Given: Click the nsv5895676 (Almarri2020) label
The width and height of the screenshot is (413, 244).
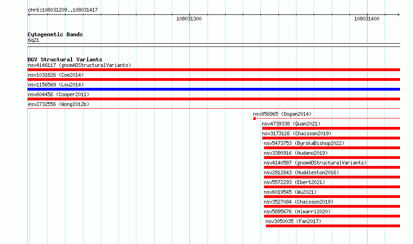Looking at the screenshot, I should (x=297, y=211).
